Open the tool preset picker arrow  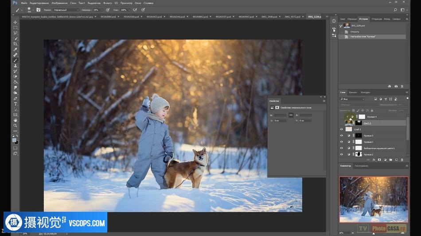tap(22, 10)
